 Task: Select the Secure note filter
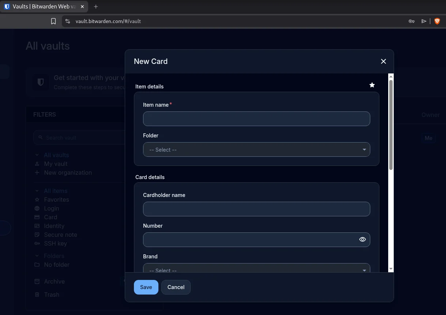tap(61, 235)
